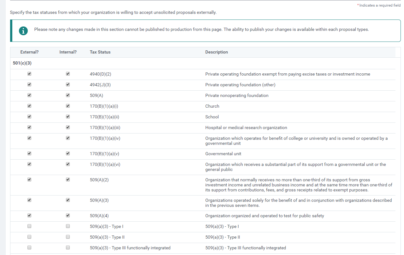Toggle External checkbox for 509(A) row

pyautogui.click(x=29, y=95)
